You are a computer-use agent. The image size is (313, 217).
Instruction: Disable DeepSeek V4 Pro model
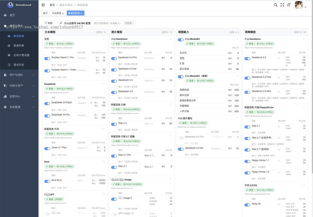tap(47, 116)
